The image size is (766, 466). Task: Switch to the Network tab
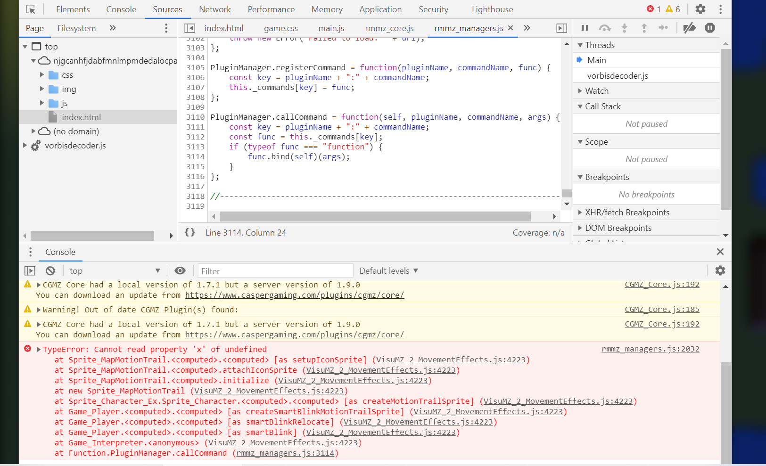[215, 9]
